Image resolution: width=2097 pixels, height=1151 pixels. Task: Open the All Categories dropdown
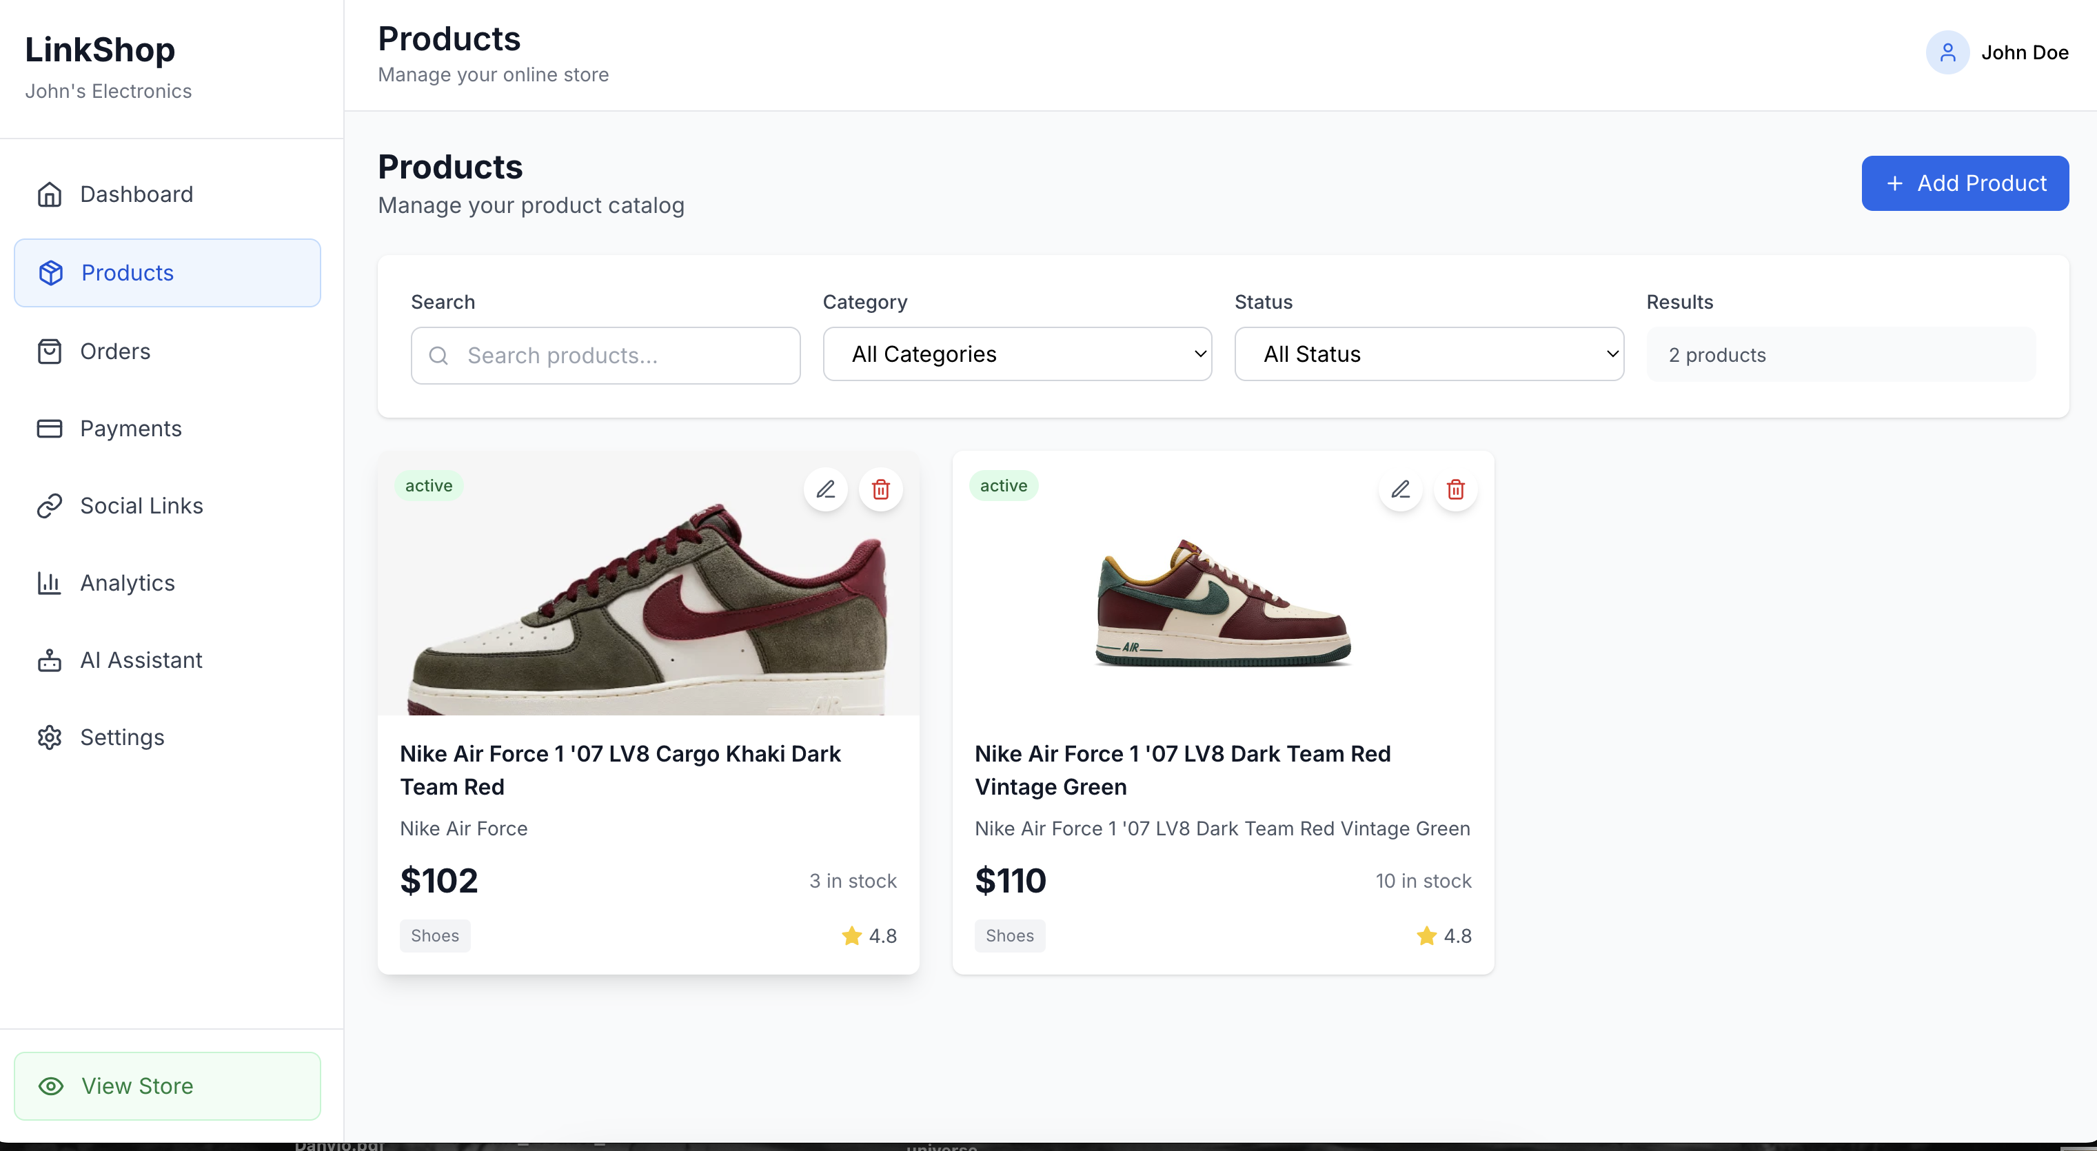pos(1017,354)
